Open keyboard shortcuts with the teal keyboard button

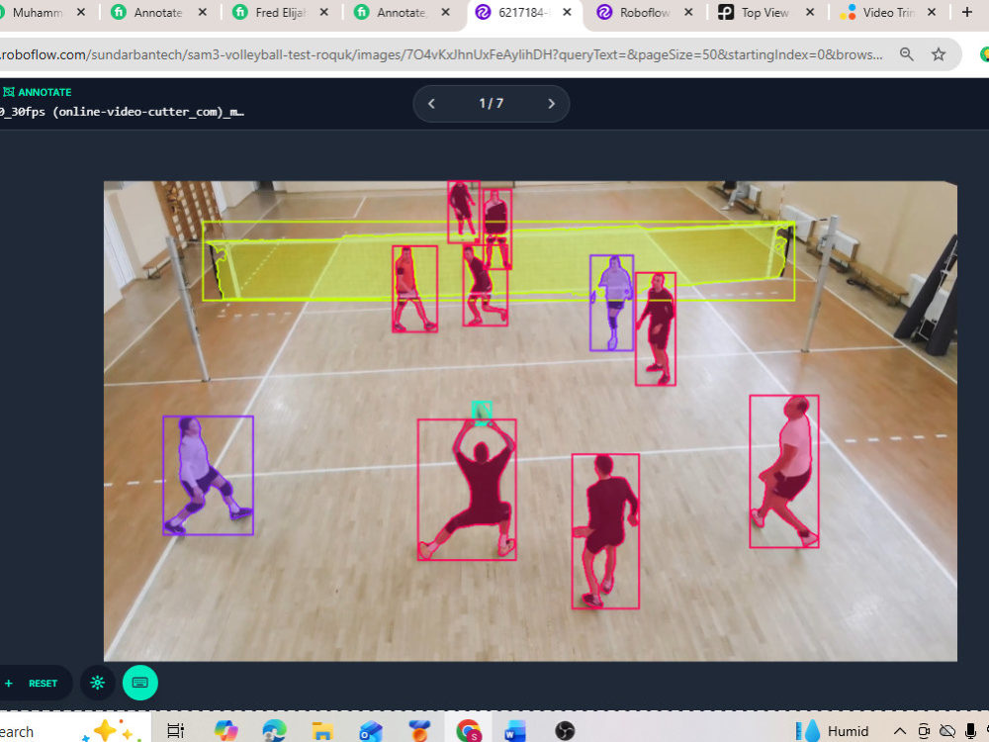pyautogui.click(x=140, y=683)
